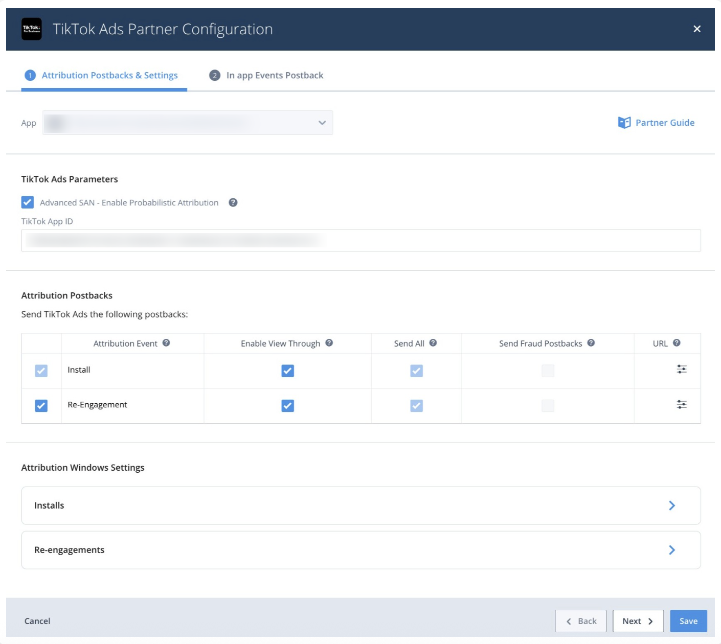Viewport: 721px width, 644px height.
Task: Toggle Send Fraud Postbacks for Re-Engagement
Action: point(548,406)
